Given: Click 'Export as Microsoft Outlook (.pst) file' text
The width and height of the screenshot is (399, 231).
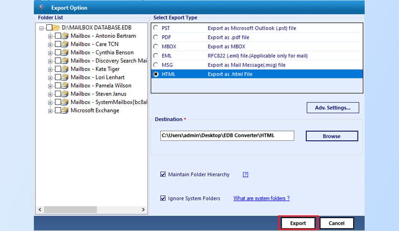Looking at the screenshot, I should (252, 28).
